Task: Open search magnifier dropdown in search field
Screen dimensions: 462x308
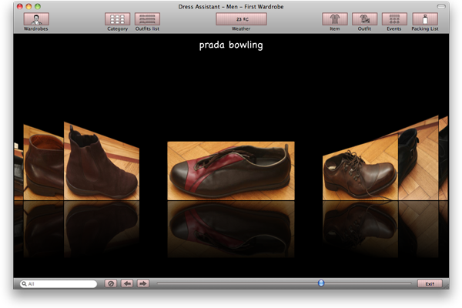Action: pos(25,284)
